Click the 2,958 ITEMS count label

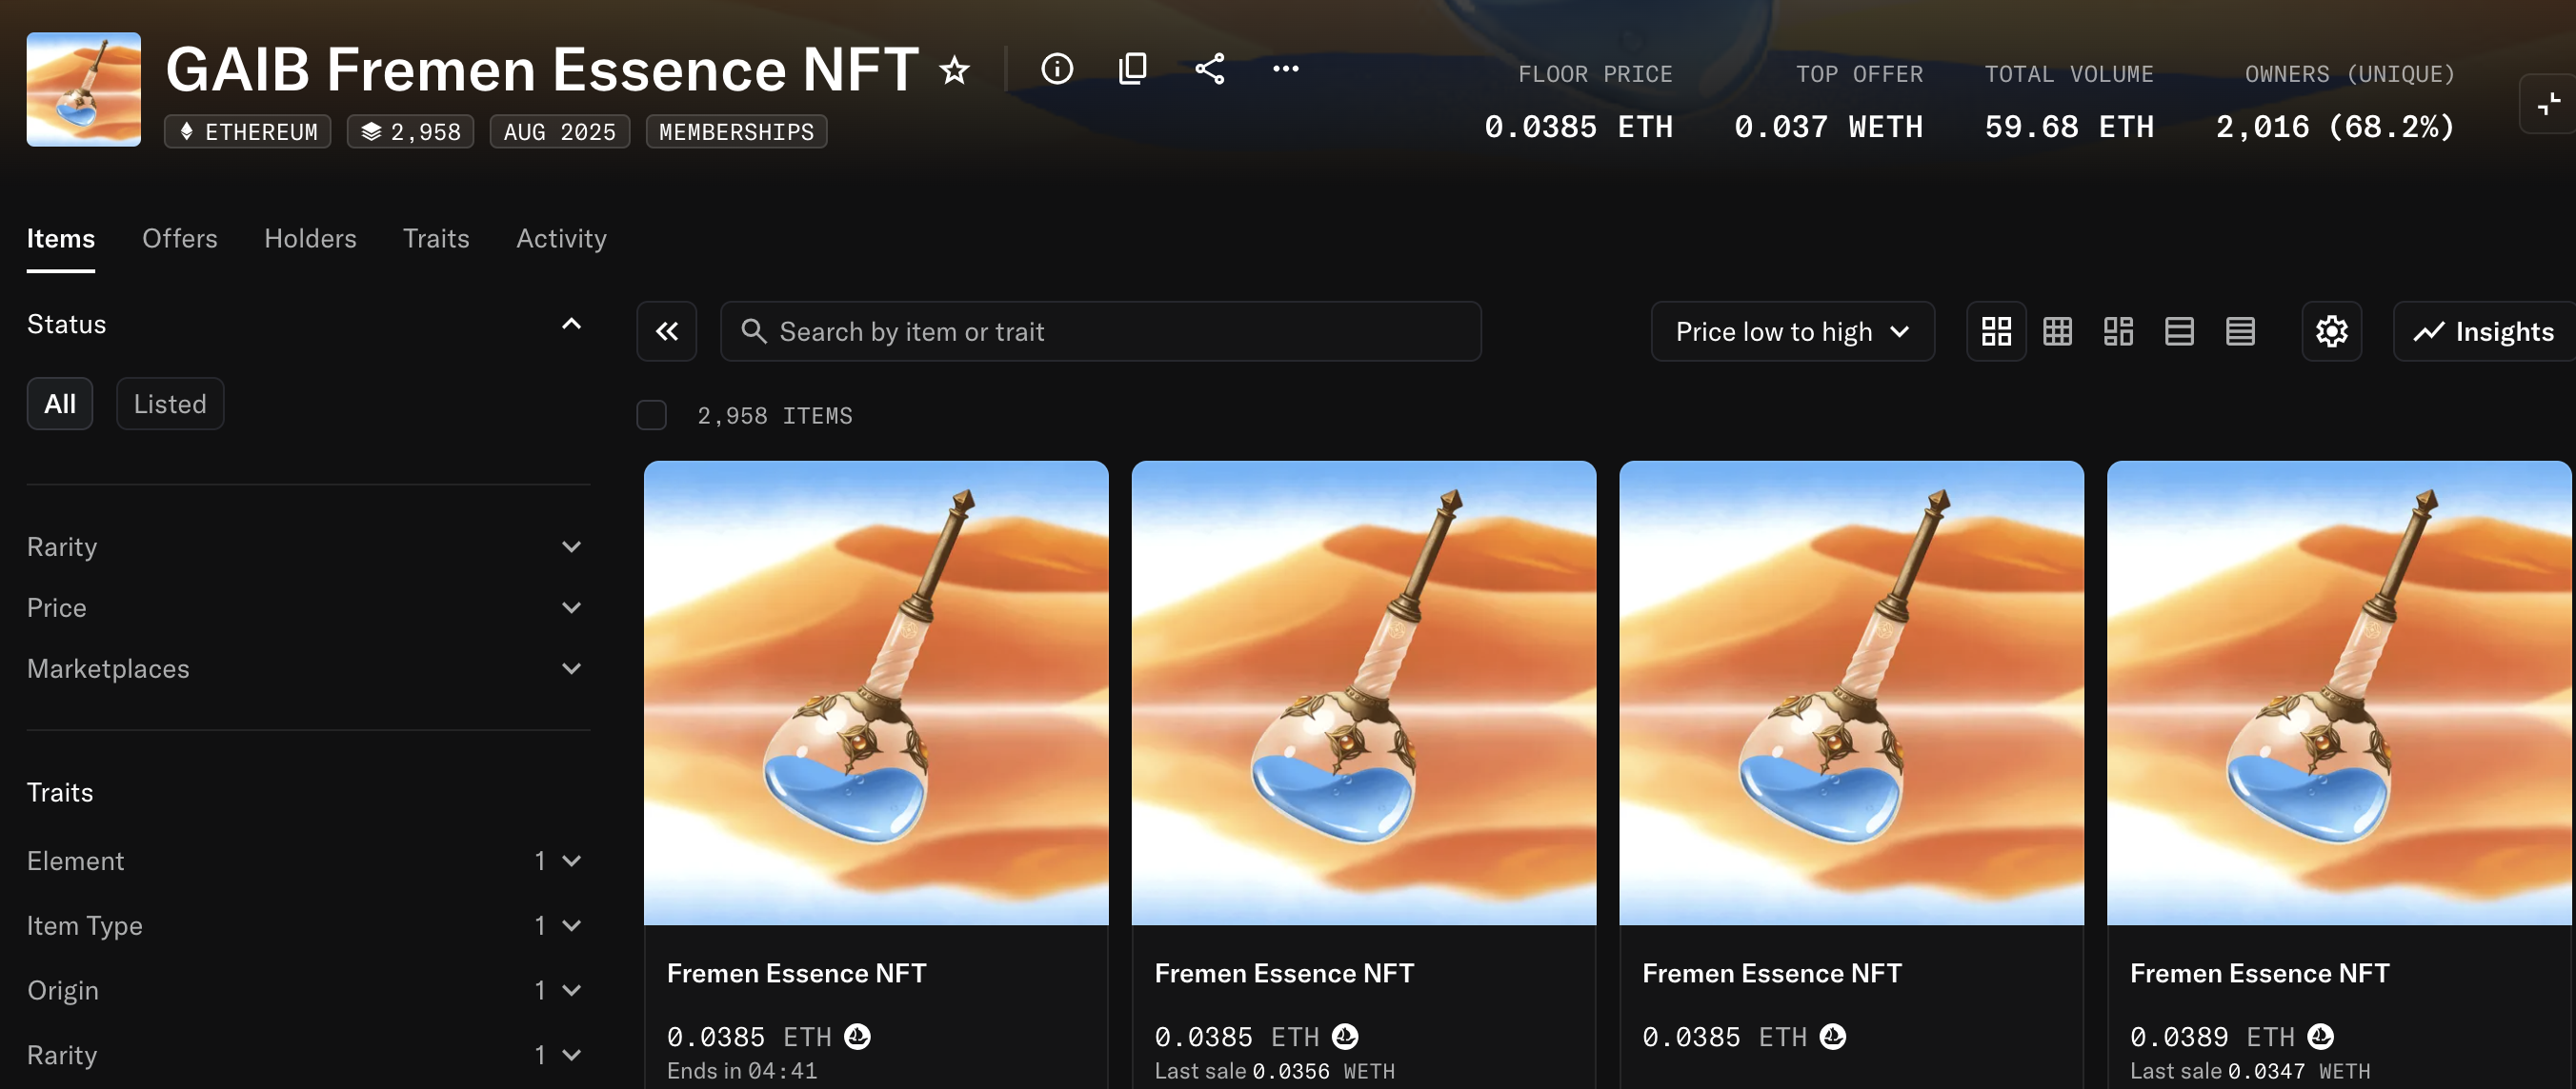(x=775, y=416)
